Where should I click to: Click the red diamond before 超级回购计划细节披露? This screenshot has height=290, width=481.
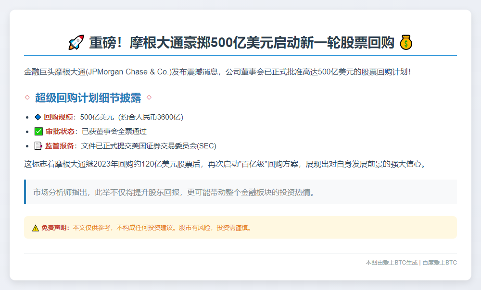point(27,97)
